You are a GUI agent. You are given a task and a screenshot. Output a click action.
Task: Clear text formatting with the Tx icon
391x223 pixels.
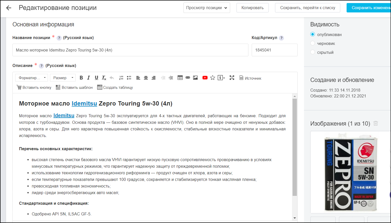click(x=104, y=78)
